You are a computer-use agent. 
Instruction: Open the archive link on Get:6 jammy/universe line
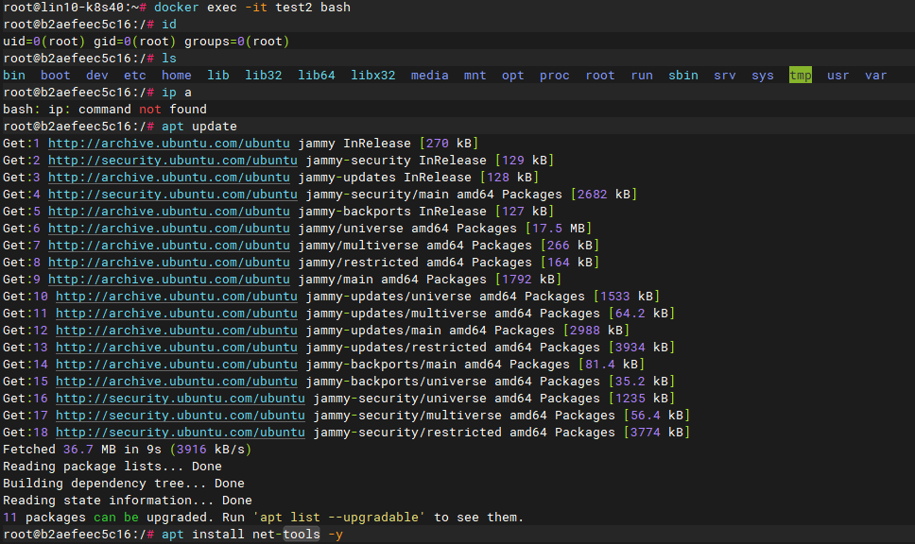(x=168, y=229)
